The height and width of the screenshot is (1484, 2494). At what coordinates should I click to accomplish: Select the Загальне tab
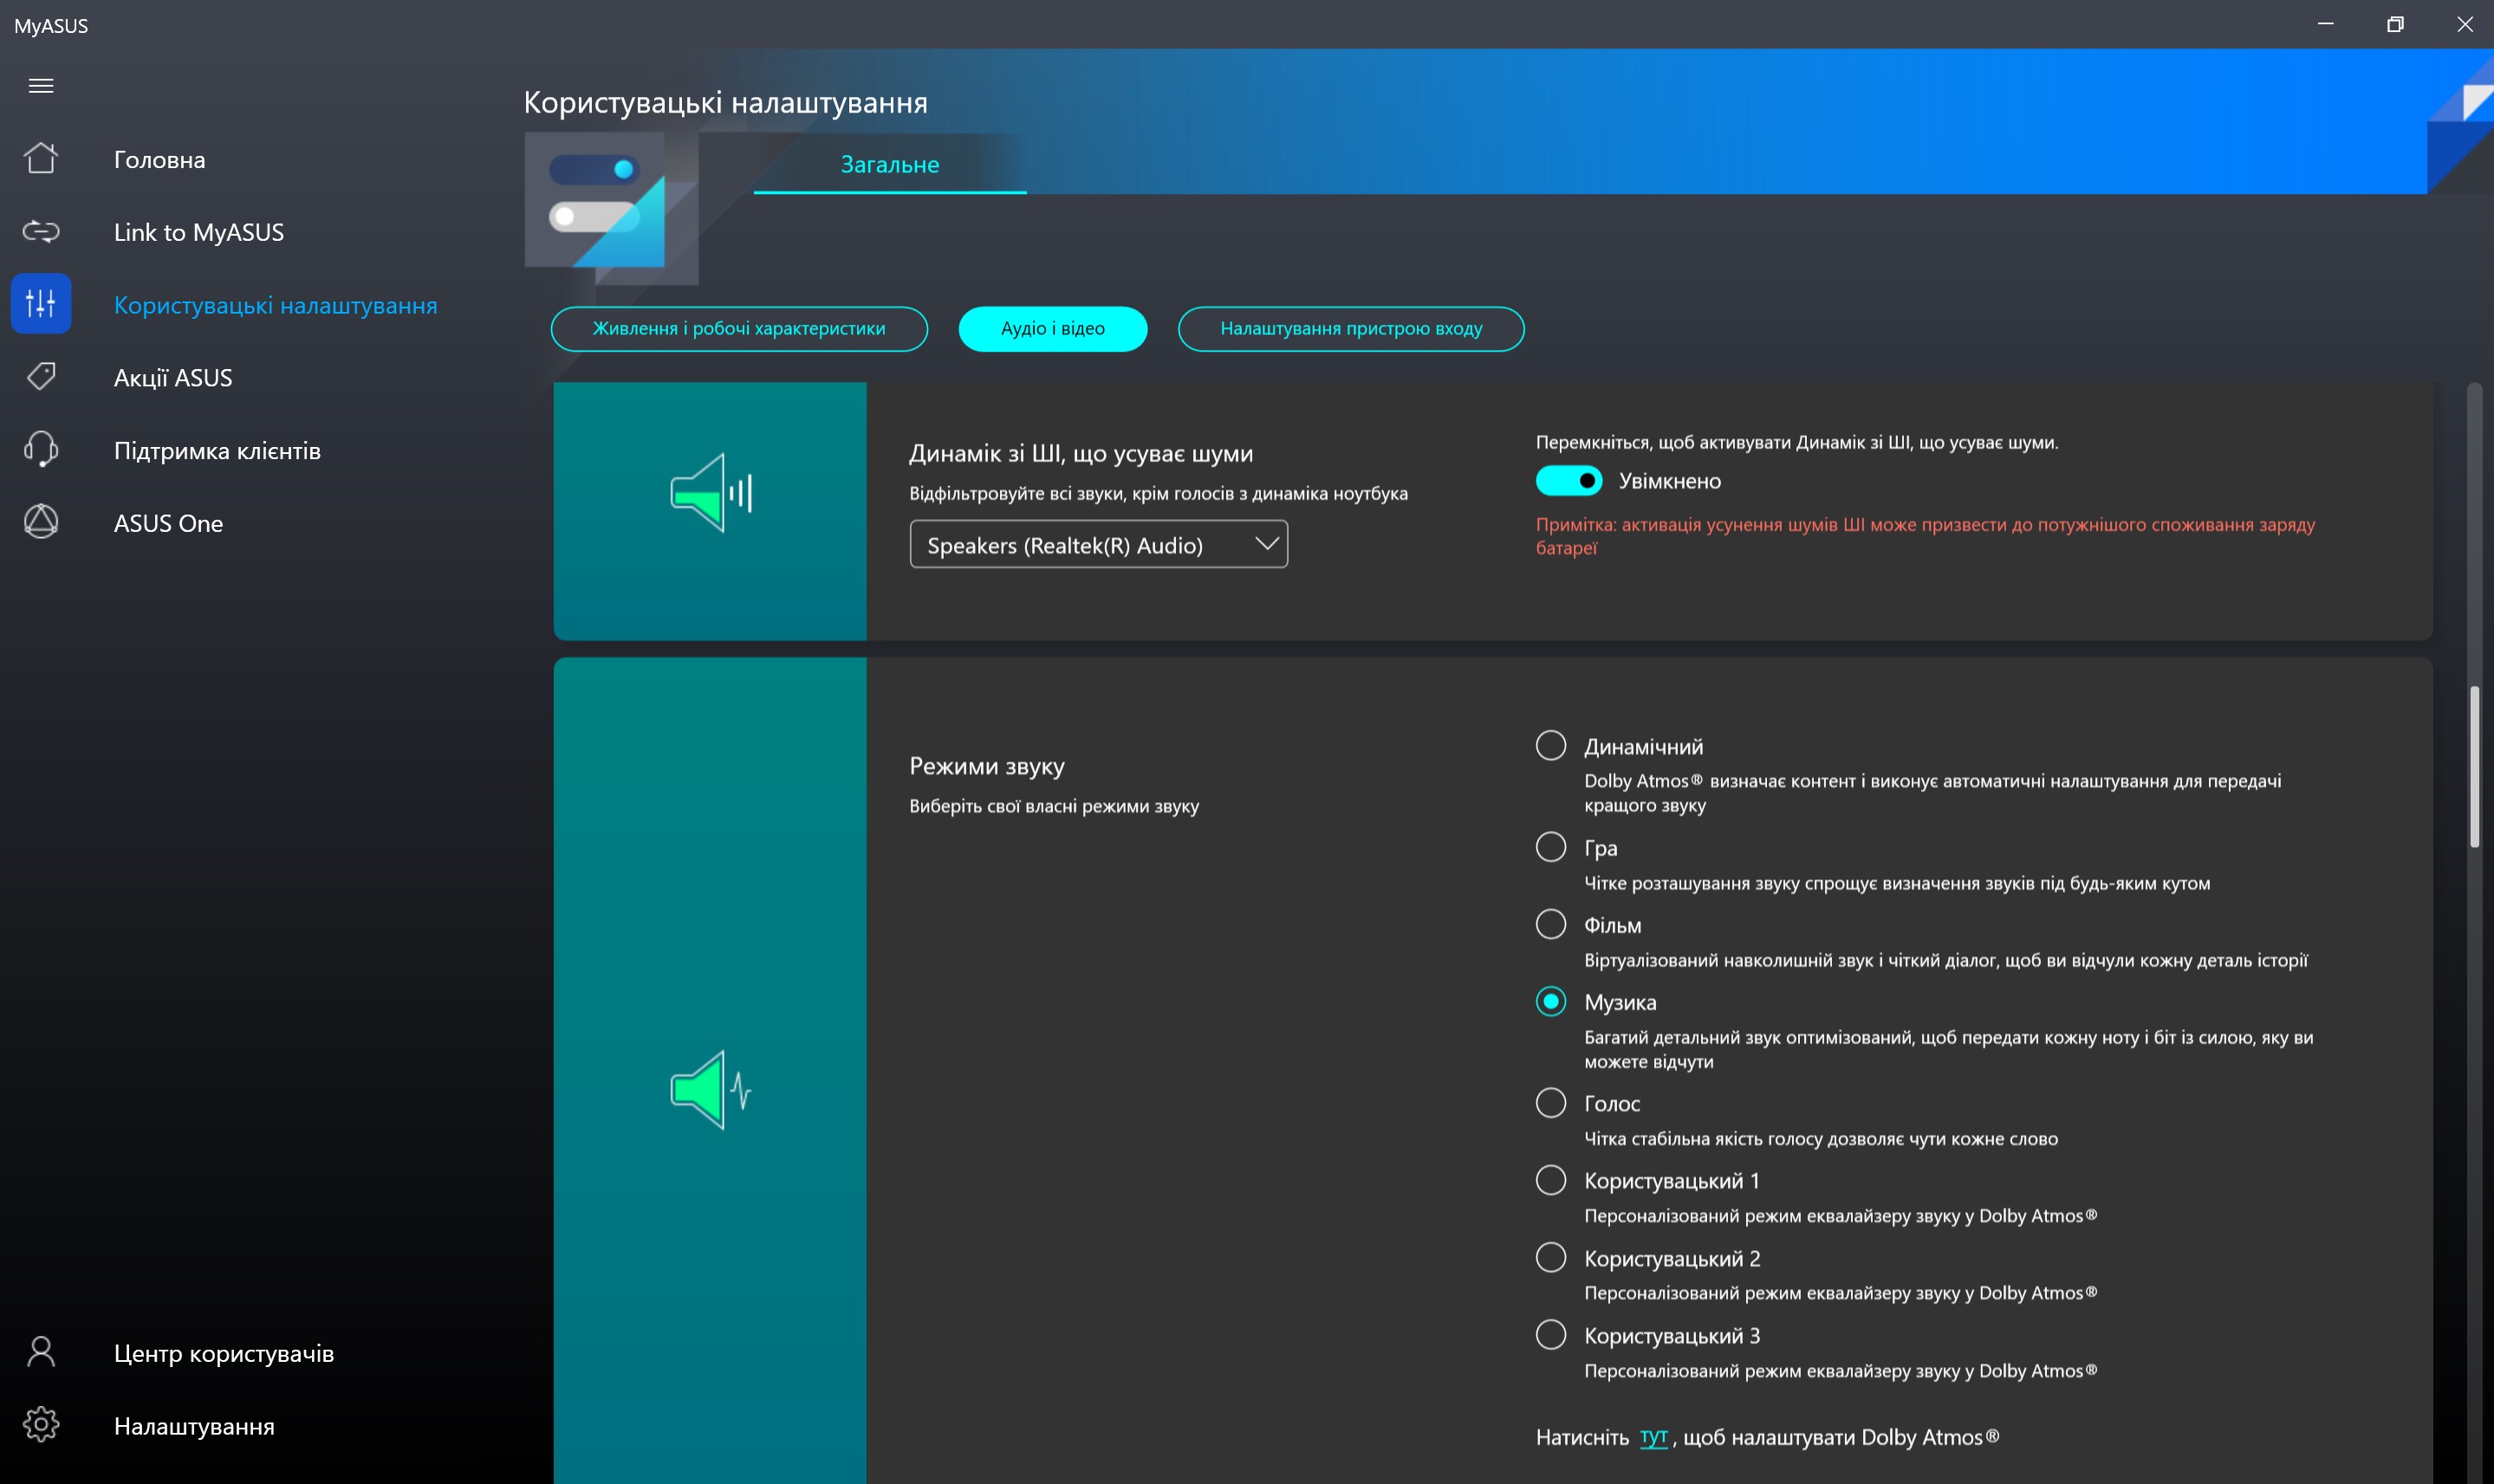889,165
